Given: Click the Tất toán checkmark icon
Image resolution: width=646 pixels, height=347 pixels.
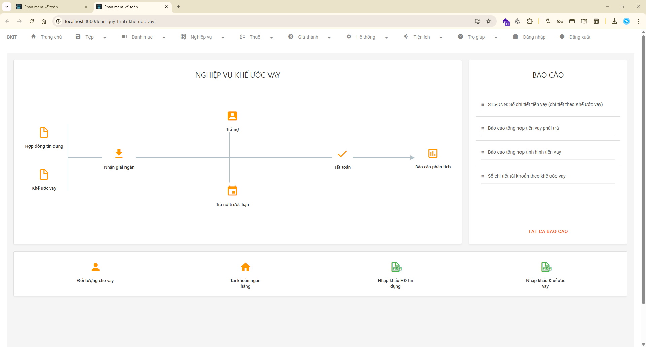Looking at the screenshot, I should pyautogui.click(x=342, y=154).
